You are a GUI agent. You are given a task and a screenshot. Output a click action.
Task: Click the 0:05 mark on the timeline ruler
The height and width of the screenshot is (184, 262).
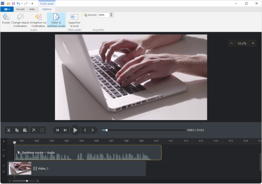[82, 141]
